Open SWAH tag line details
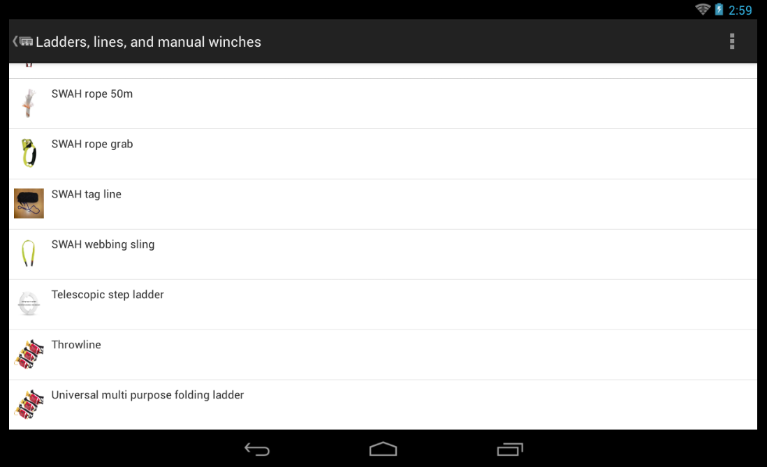This screenshot has height=467, width=767. click(x=383, y=205)
